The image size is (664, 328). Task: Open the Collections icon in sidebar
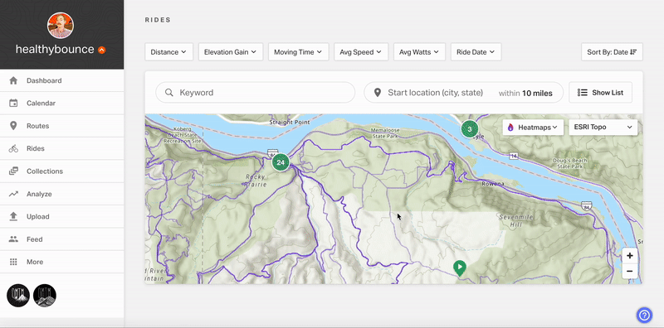[13, 171]
